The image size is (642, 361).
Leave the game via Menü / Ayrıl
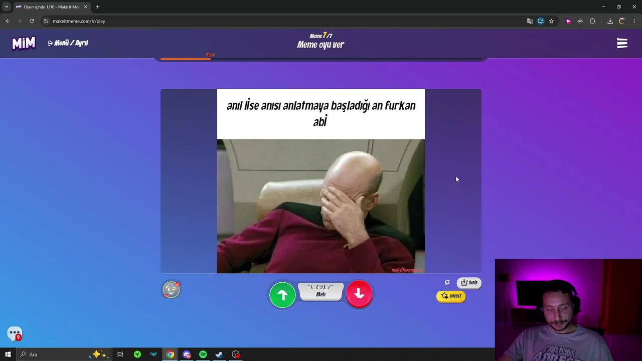(68, 43)
